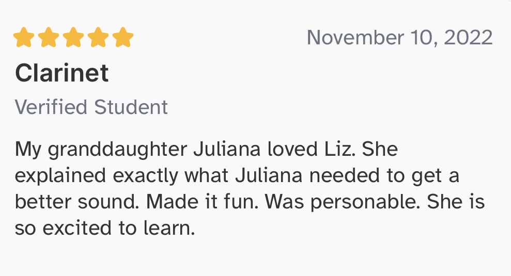
Task: Click the November 10, 2022 date
Action: [x=399, y=38]
